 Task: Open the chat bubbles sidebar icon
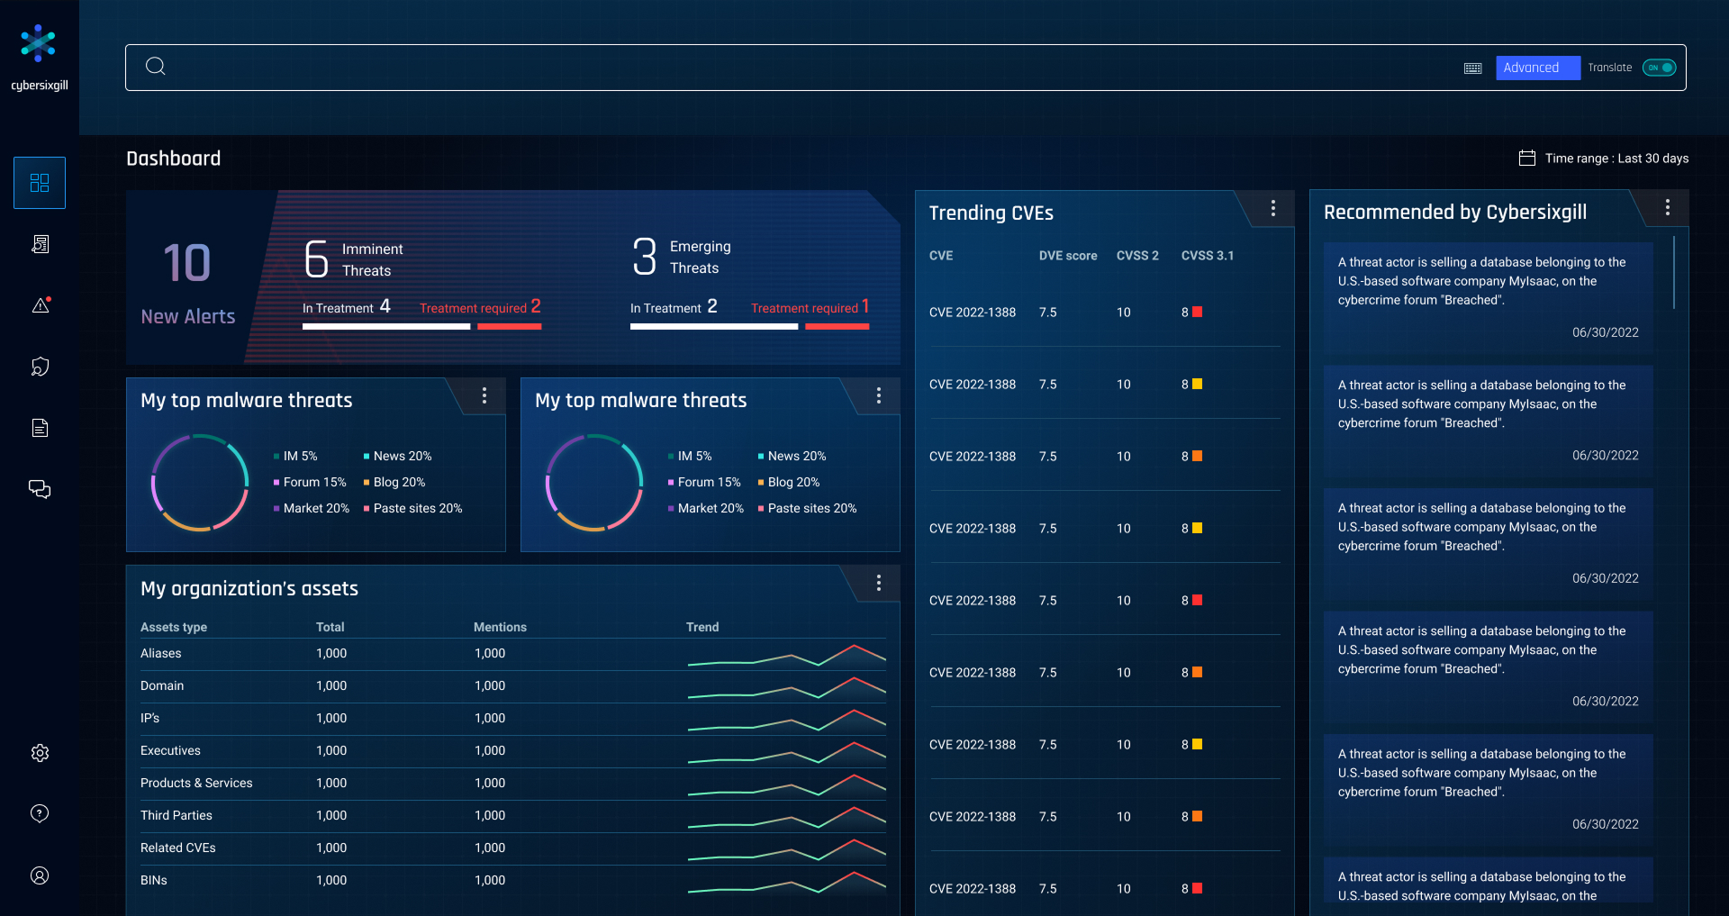pos(40,489)
